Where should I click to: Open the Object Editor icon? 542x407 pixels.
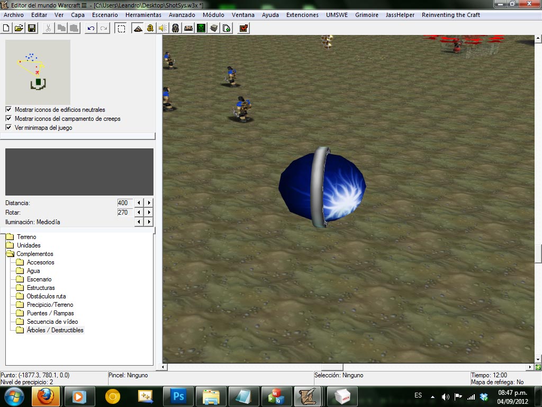[x=176, y=29]
